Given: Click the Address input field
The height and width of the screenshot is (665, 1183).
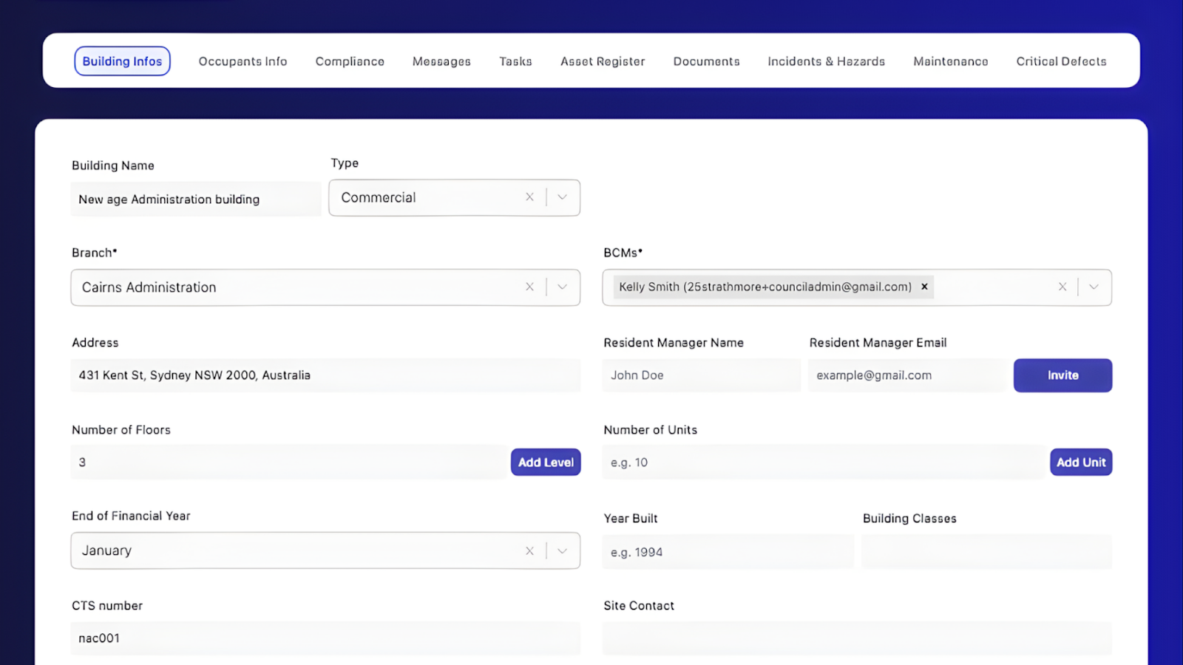Looking at the screenshot, I should pos(325,375).
